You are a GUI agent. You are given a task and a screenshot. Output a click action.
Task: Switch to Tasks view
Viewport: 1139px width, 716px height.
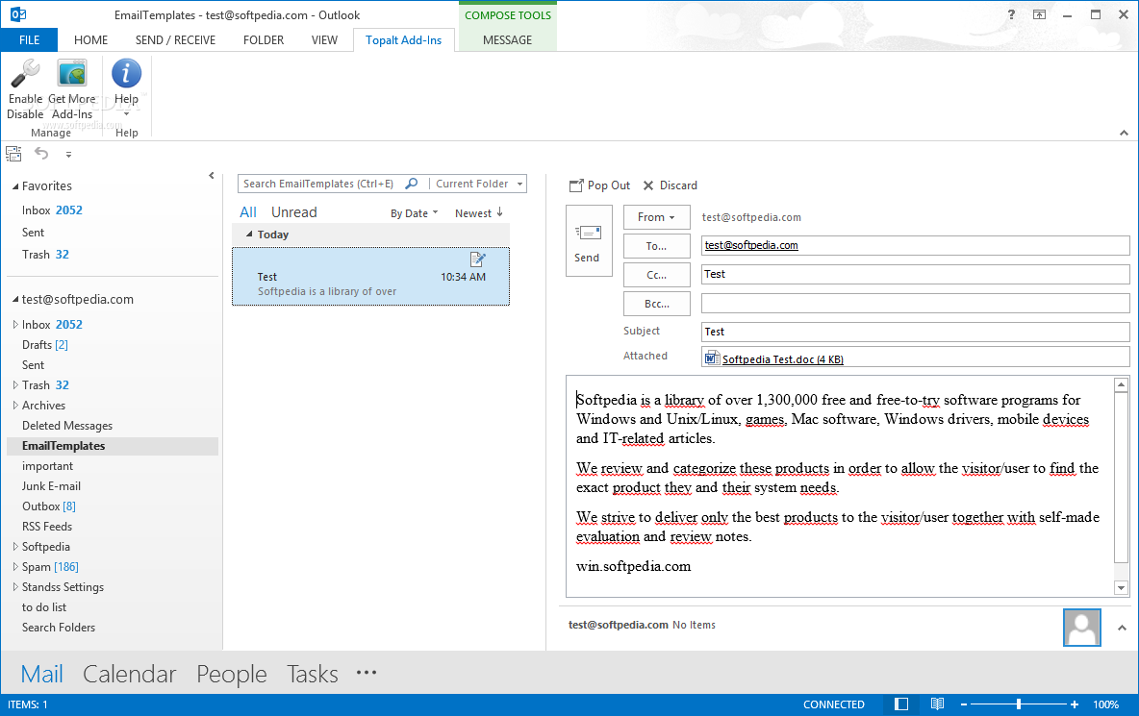coord(313,674)
